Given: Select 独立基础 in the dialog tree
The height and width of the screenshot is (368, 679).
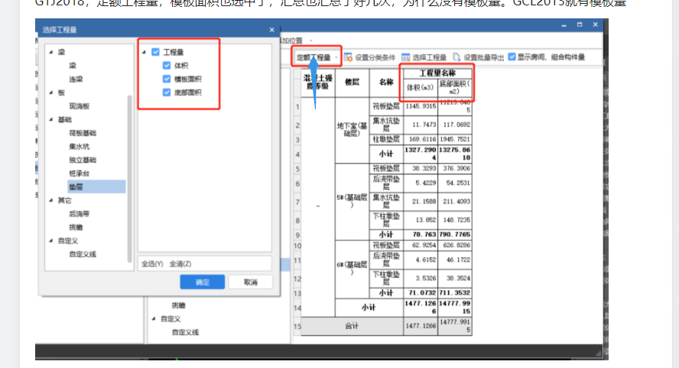Looking at the screenshot, I should point(83,159).
